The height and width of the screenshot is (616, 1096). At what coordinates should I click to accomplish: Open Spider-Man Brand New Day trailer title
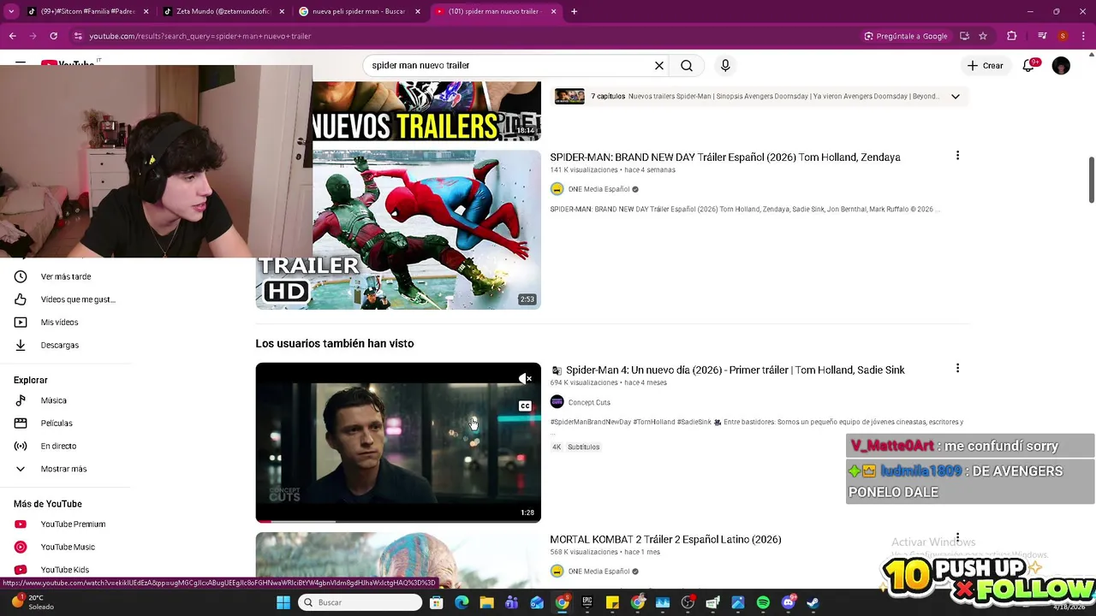pos(725,157)
